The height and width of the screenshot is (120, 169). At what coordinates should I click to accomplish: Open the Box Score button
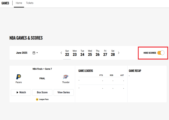[x=42, y=92]
